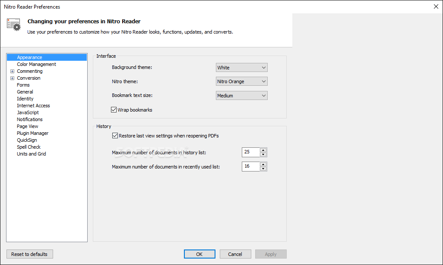Click Reset to defaults
443x265 pixels.
point(30,254)
